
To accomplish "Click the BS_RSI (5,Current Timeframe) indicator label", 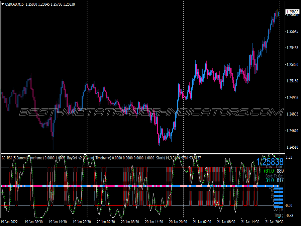I will tap(23, 158).
